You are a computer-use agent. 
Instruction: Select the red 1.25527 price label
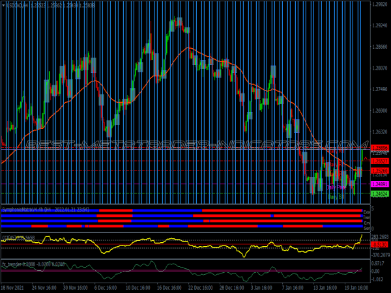380,160
